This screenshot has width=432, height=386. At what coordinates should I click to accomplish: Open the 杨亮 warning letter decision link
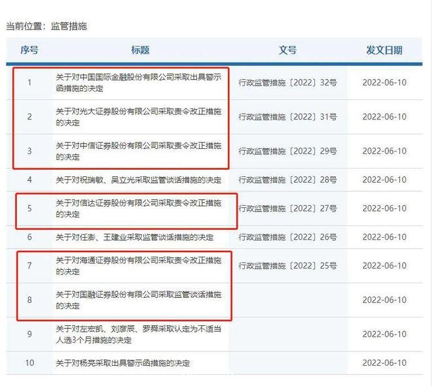click(x=122, y=363)
